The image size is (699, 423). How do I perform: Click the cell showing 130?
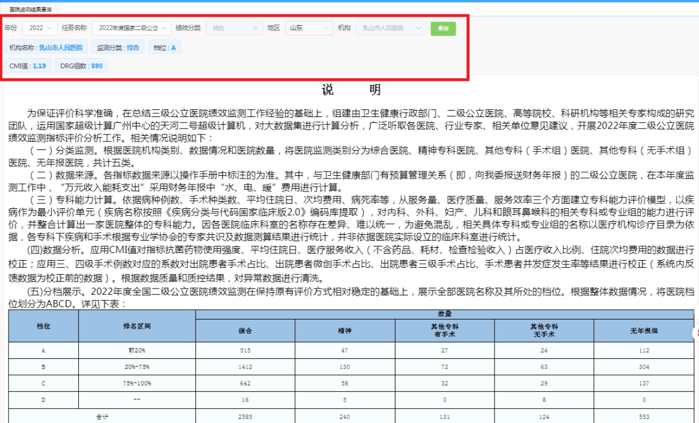344,367
